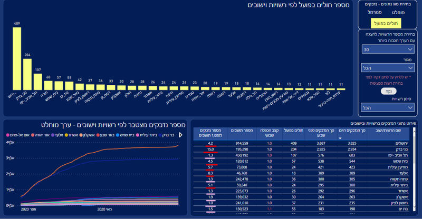Click the נקה clear button

pos(389,92)
